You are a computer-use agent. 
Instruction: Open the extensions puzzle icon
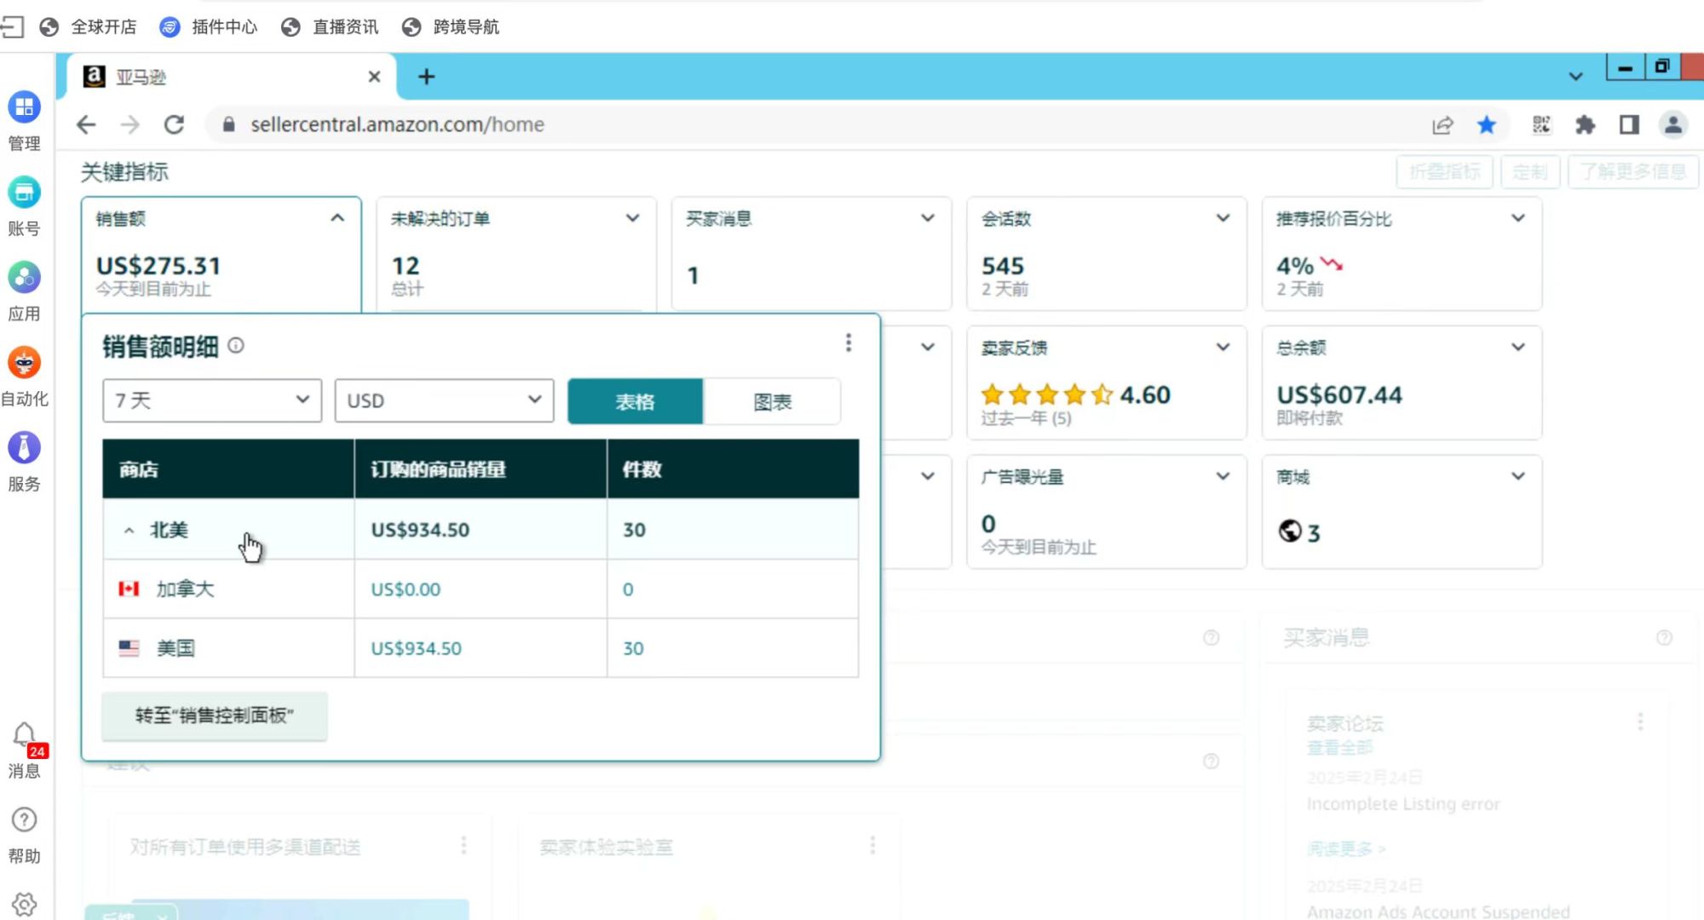(x=1585, y=125)
